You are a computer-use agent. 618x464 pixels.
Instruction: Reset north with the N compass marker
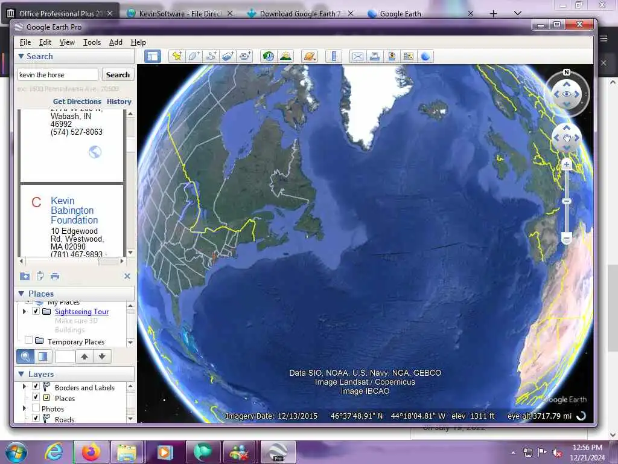pos(566,72)
